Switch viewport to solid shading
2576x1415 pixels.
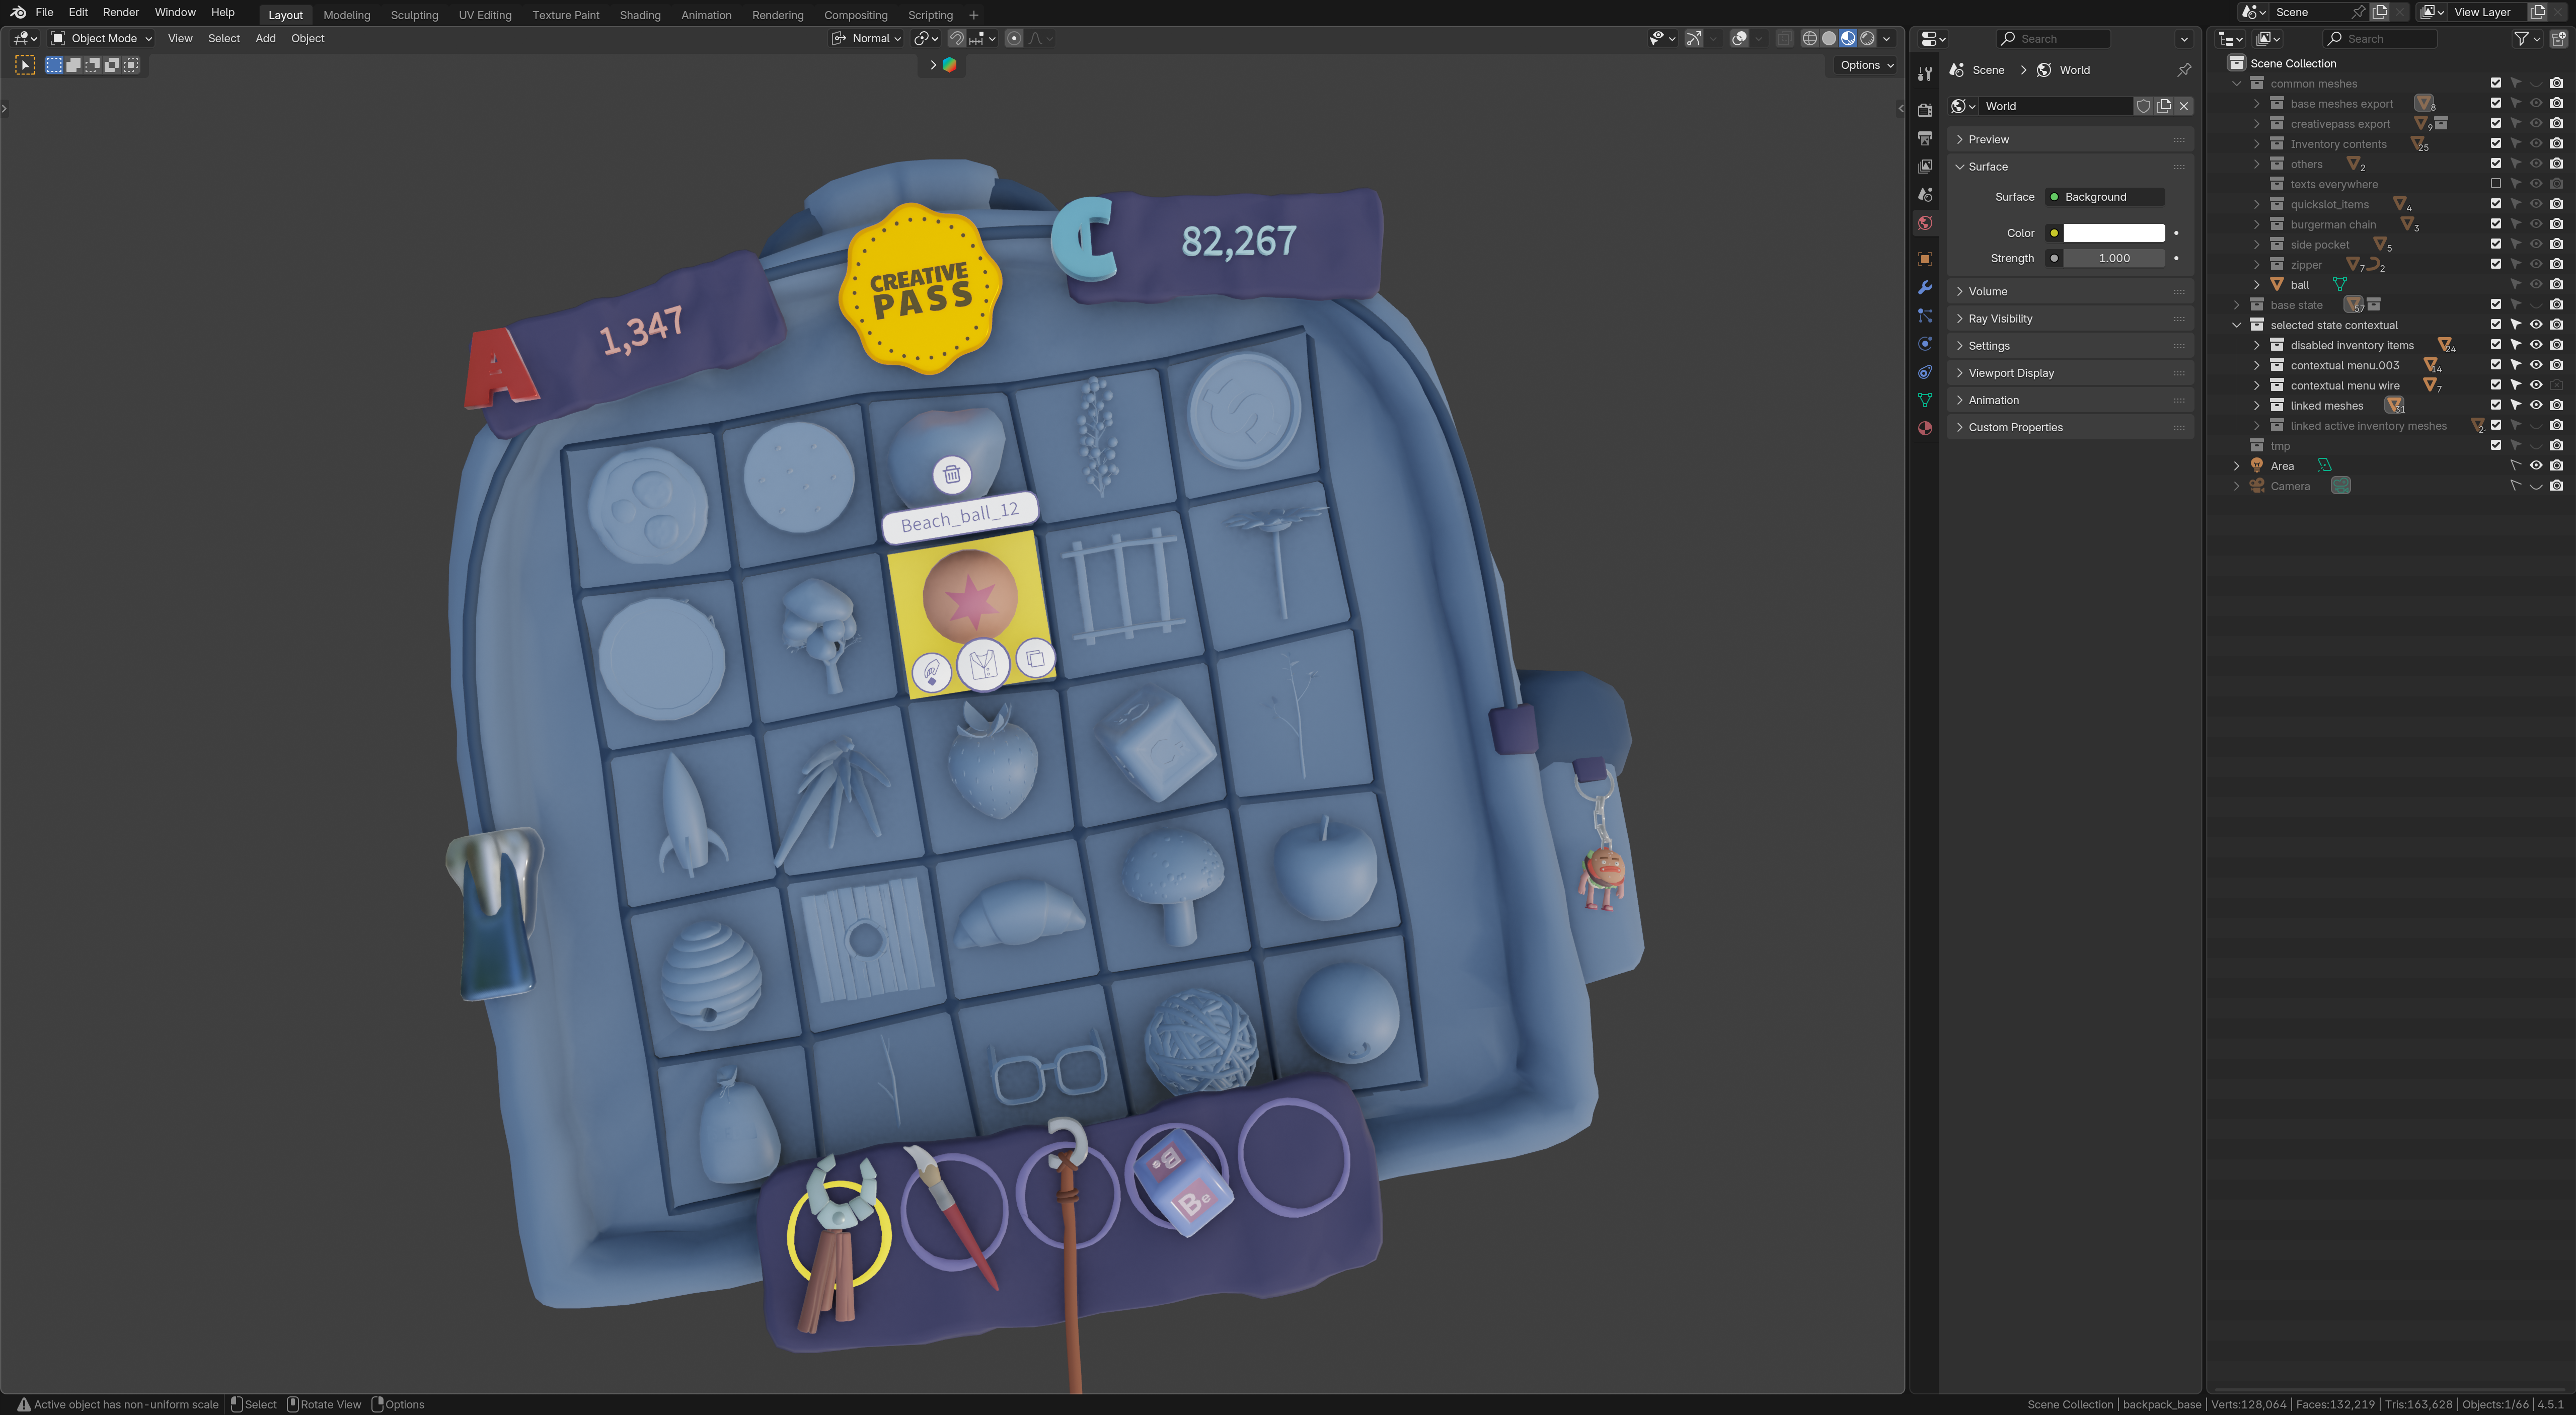pos(1829,38)
